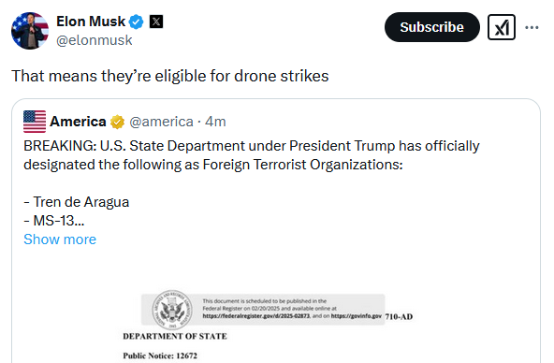Open the three-dot more options menu
Image resolution: width=554 pixels, height=363 pixels.
[x=532, y=27]
